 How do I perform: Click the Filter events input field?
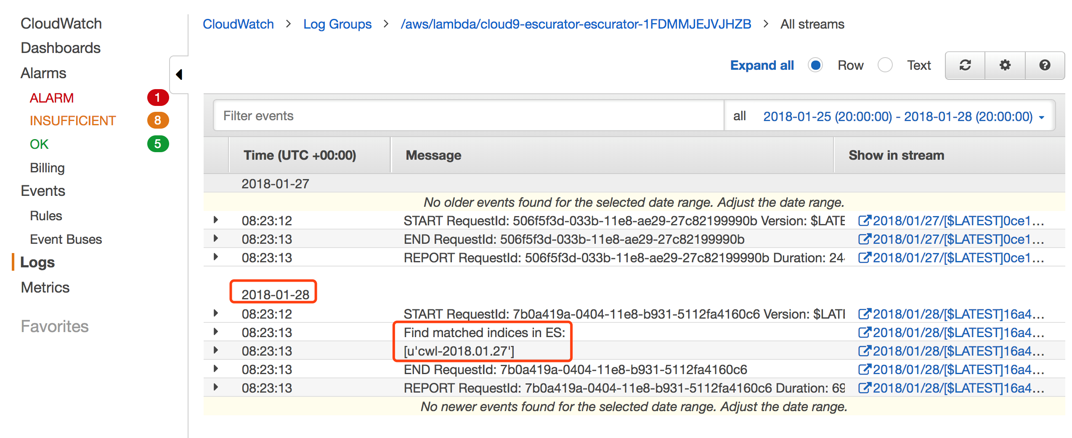click(x=468, y=116)
